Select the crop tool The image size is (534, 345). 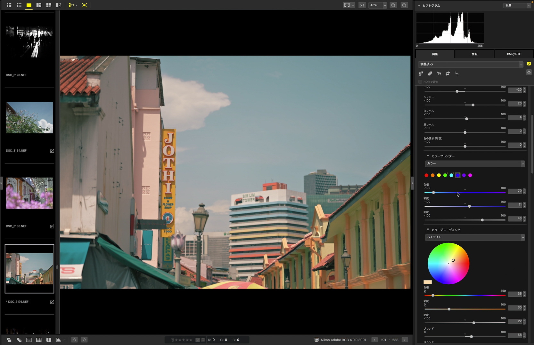pos(448,73)
